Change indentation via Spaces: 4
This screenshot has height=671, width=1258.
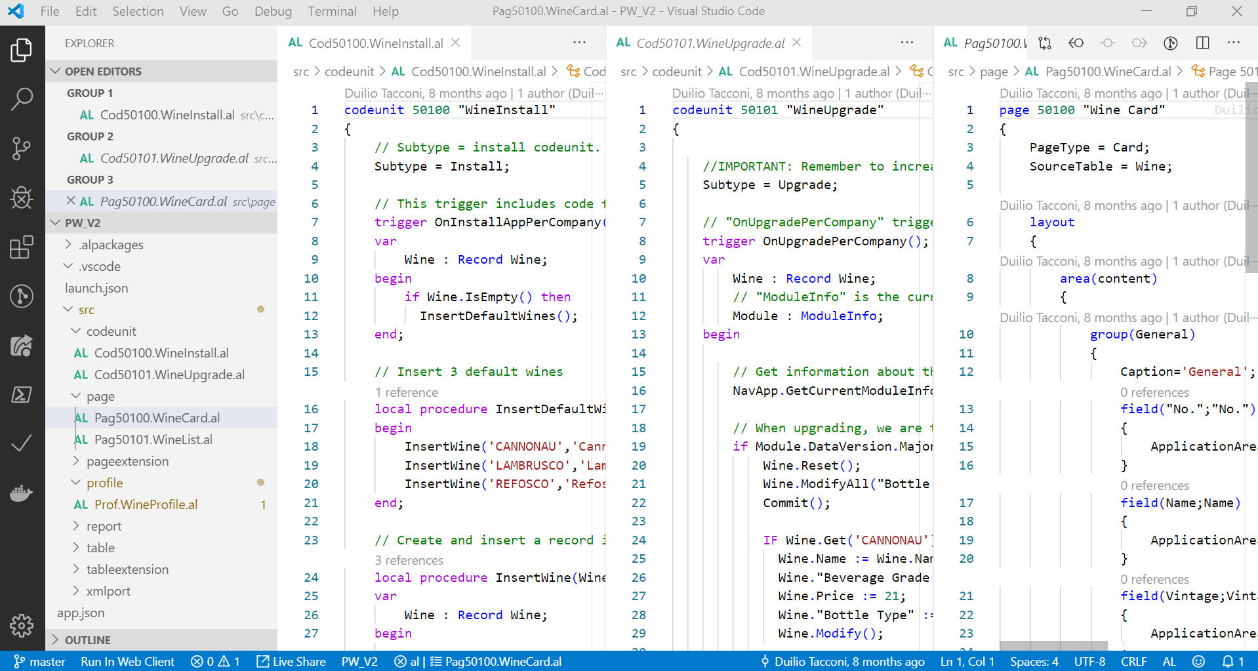[1034, 661]
